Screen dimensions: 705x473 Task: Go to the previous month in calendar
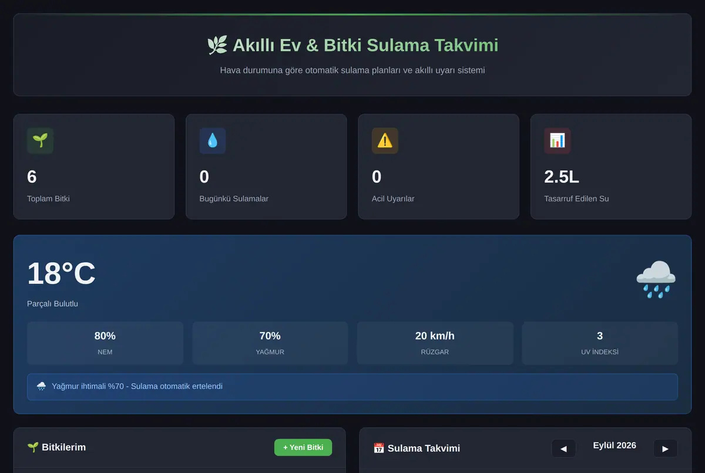coord(563,448)
